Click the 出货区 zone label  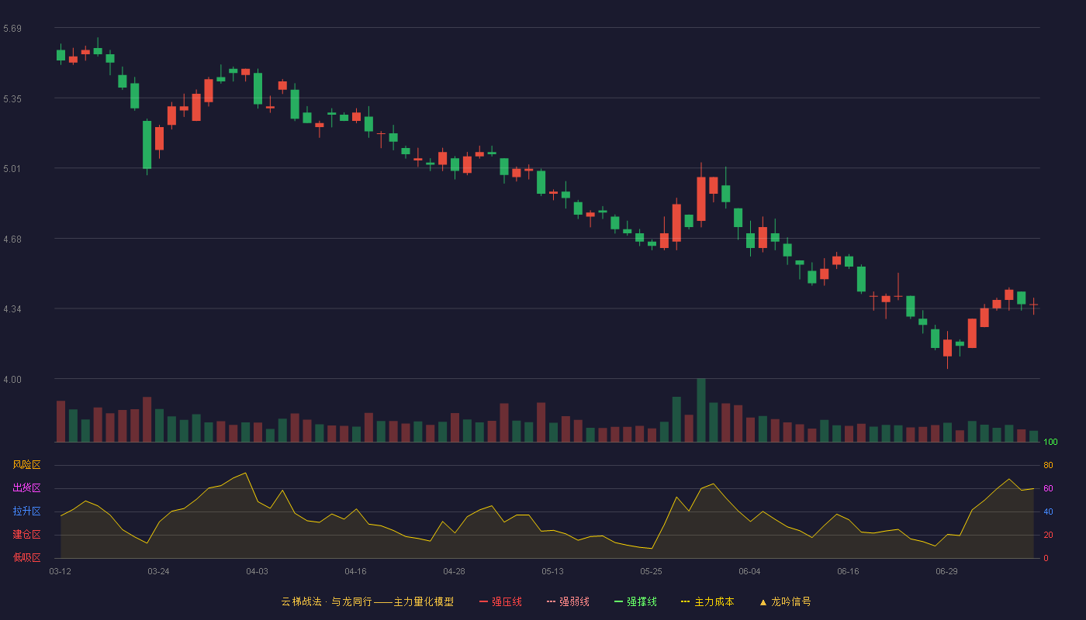pos(26,488)
